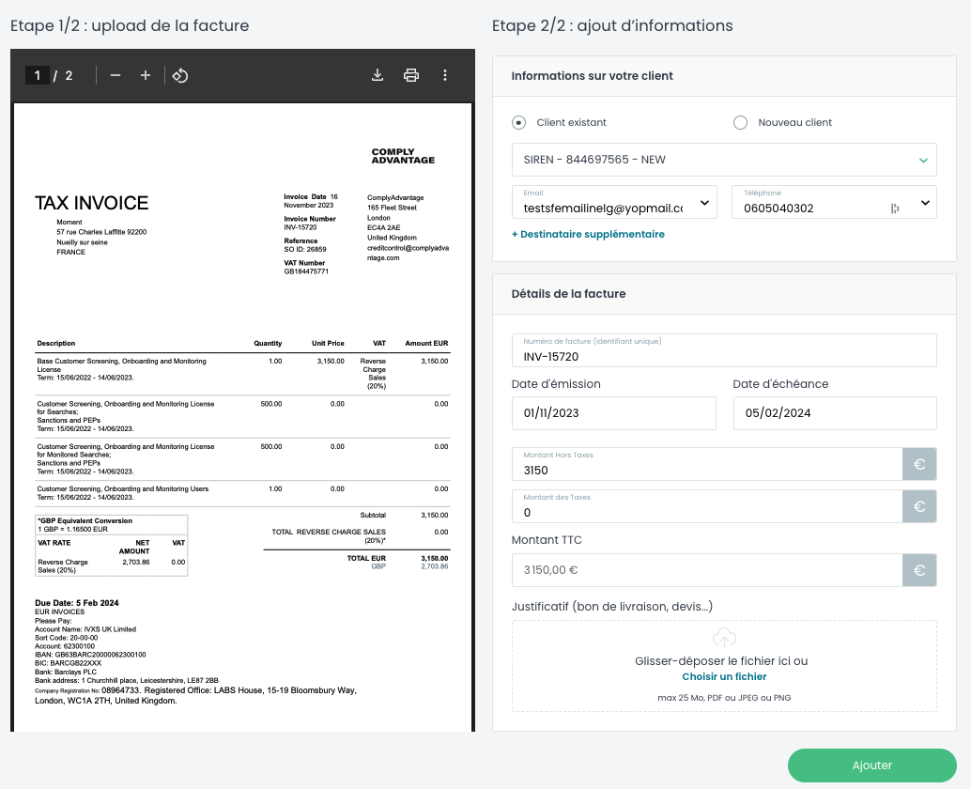Select the Nouveau client radio button

pos(740,122)
